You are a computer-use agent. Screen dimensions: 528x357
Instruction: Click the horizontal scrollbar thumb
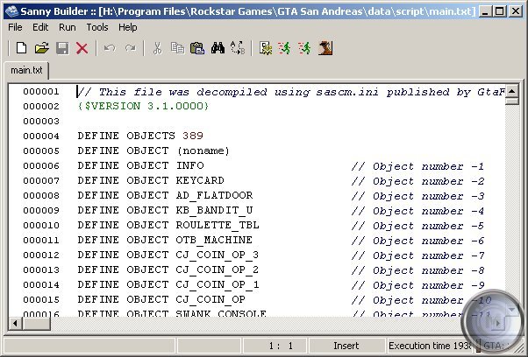click(36, 324)
